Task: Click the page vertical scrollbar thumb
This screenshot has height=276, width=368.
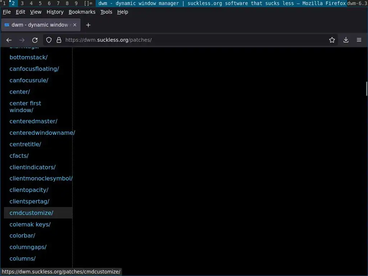Action: click(x=367, y=89)
